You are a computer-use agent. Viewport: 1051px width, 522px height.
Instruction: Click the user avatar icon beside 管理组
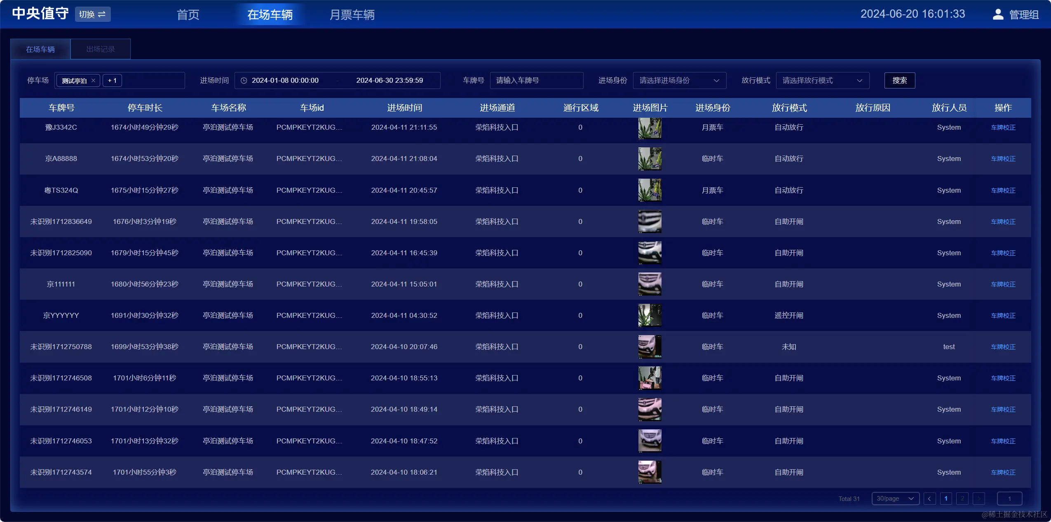tap(997, 14)
